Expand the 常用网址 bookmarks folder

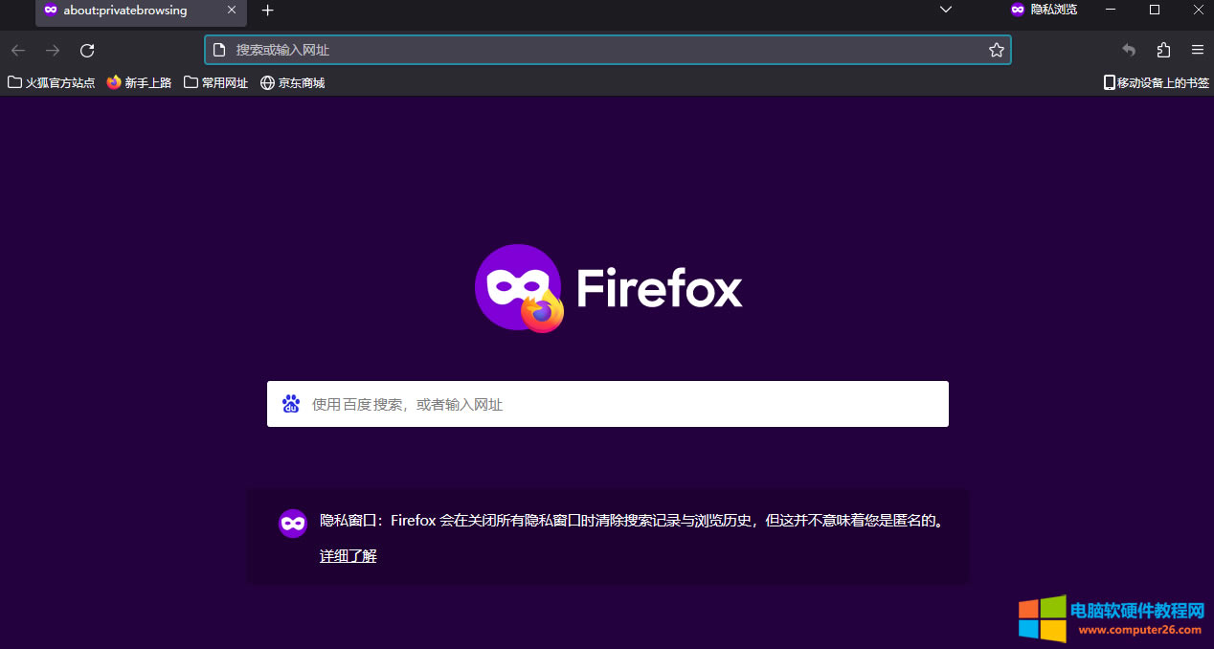tap(215, 82)
